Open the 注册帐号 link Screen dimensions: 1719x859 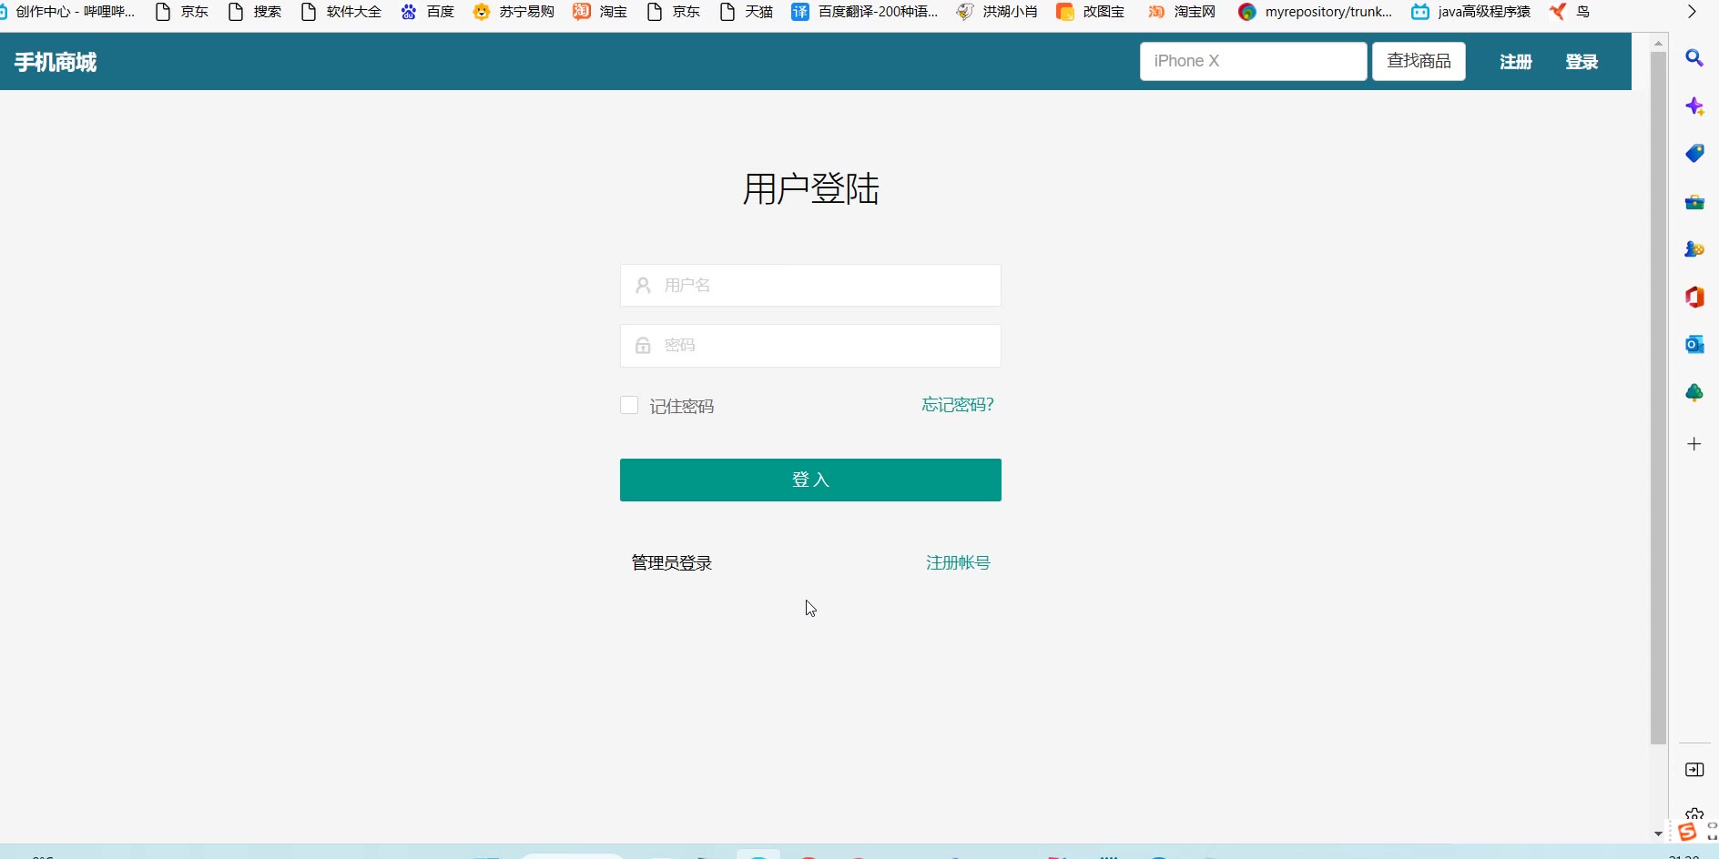coord(957,562)
